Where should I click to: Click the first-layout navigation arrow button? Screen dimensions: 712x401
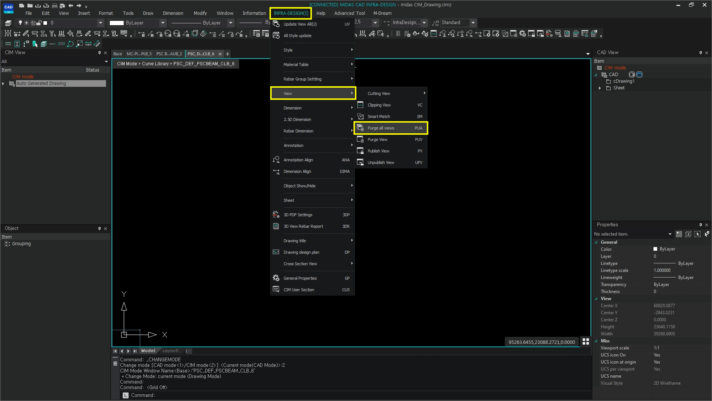(115, 351)
